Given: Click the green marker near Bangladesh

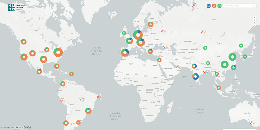Looking at the screenshot, I should (x=206, y=74).
